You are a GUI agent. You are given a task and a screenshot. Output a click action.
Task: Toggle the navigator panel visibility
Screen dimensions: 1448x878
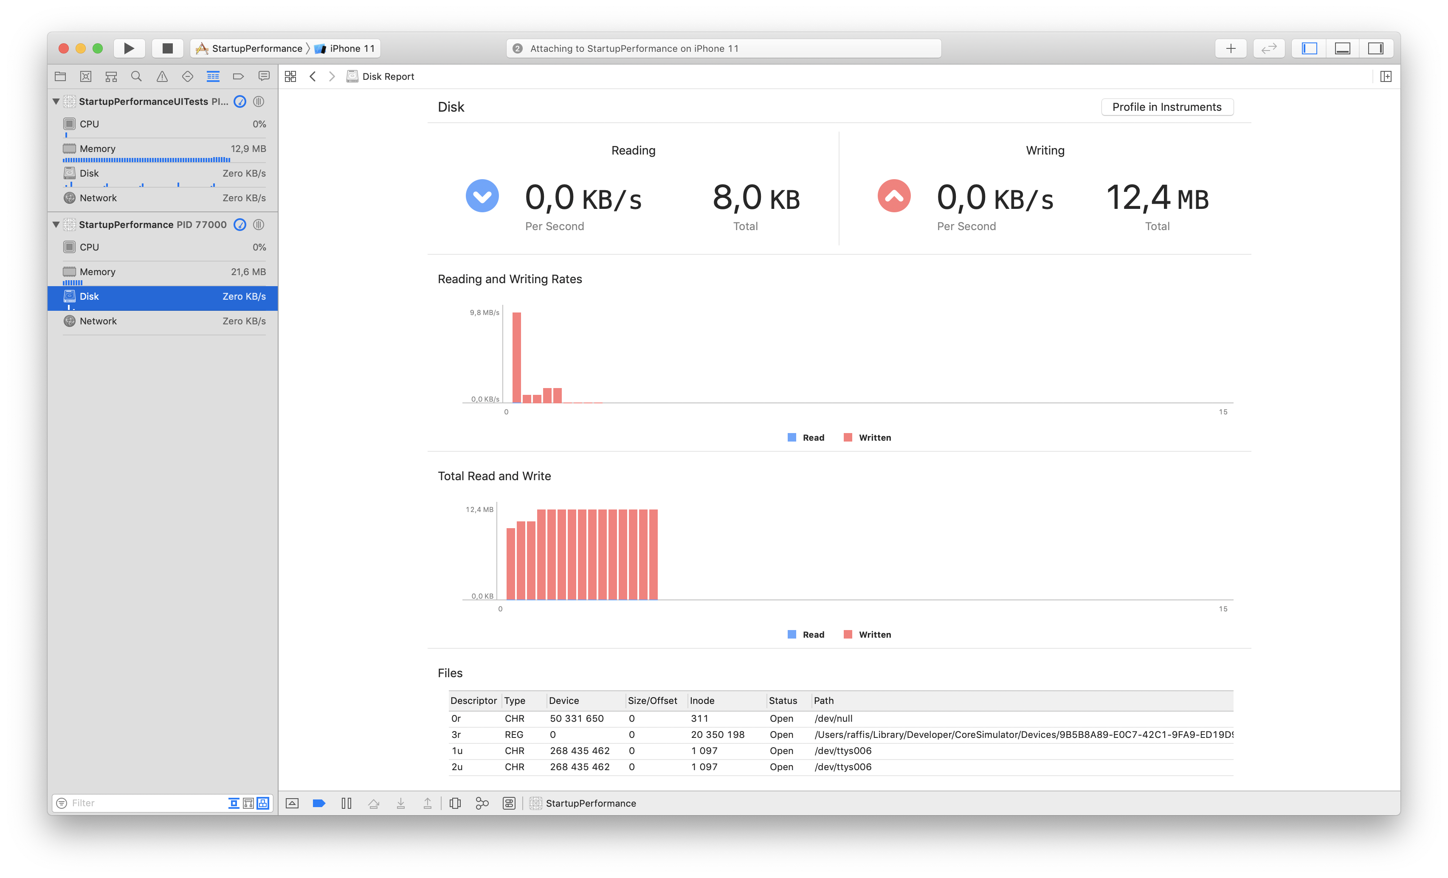[1309, 48]
